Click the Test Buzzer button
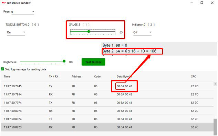 (x=93, y=62)
